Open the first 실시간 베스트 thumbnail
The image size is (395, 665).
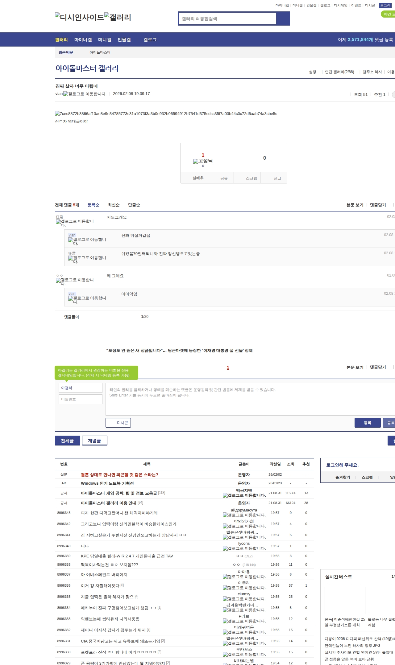[345, 600]
